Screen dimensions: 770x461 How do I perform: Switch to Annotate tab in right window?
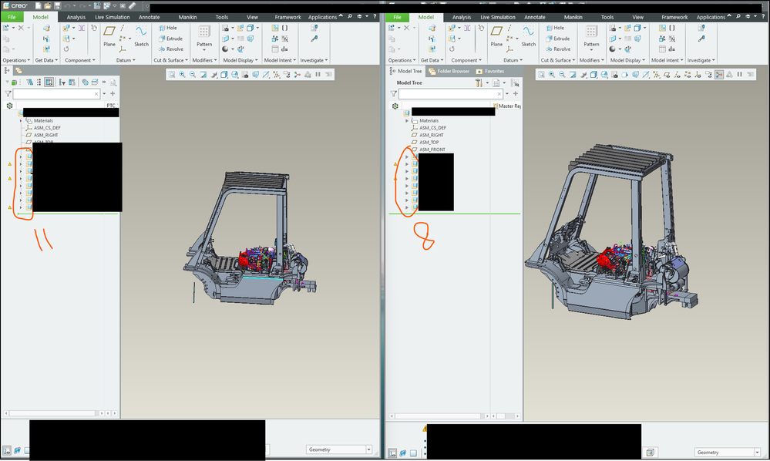point(535,17)
